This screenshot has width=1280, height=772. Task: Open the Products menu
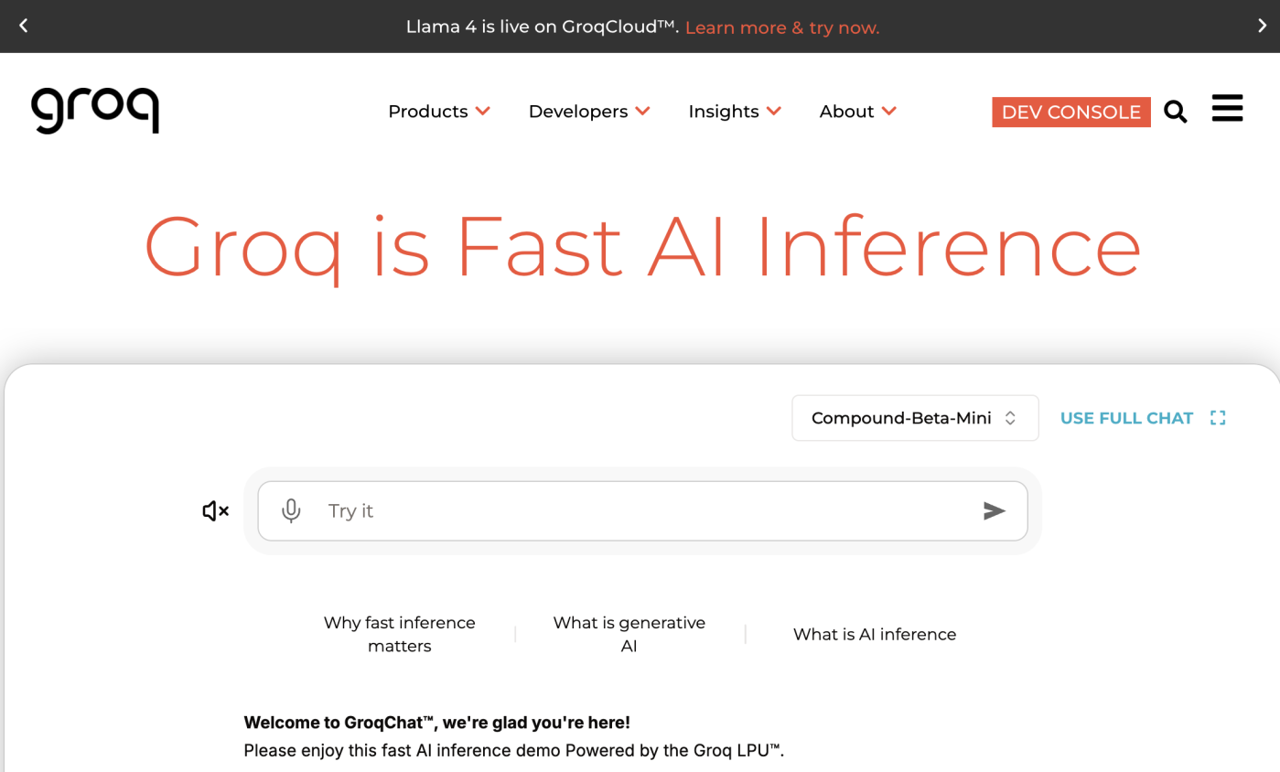point(439,112)
